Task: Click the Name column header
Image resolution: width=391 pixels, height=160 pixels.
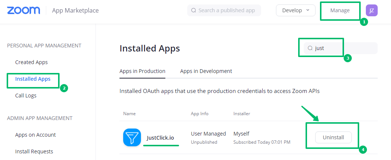Action: pos(129,114)
